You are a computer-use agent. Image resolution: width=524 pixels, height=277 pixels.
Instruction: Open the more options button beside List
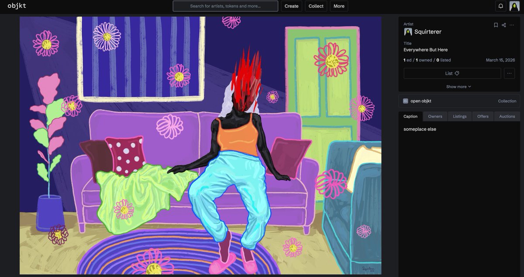509,73
